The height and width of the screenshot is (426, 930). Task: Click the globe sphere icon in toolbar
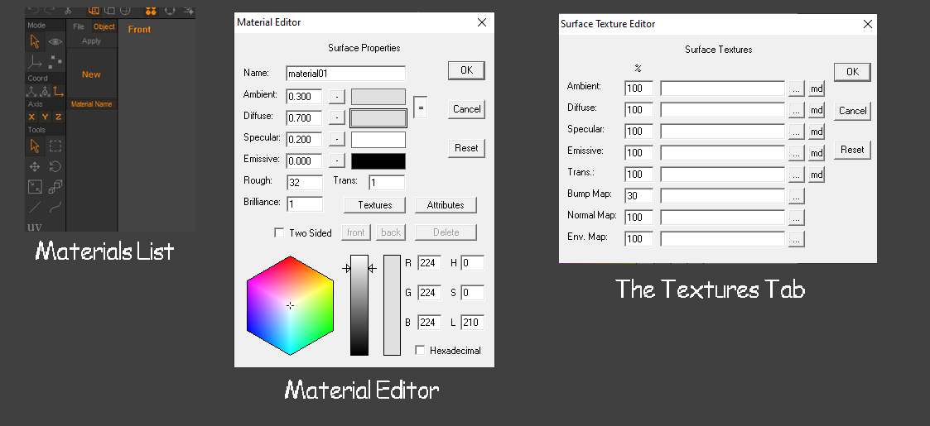coord(125,11)
